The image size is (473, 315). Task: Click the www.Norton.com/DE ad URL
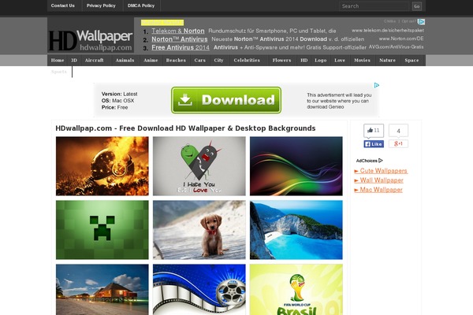pyautogui.click(x=401, y=39)
